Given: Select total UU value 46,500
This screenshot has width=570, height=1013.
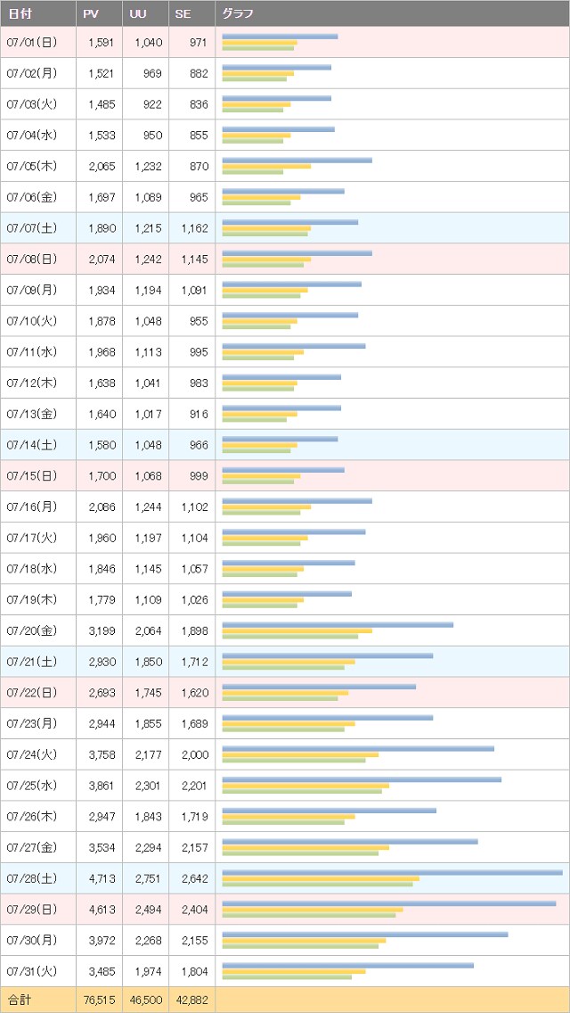Looking at the screenshot, I should 146,1001.
